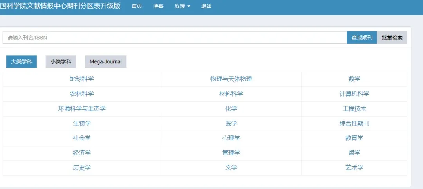Open the 材料科学 category
423x189 pixels.
tap(231, 94)
